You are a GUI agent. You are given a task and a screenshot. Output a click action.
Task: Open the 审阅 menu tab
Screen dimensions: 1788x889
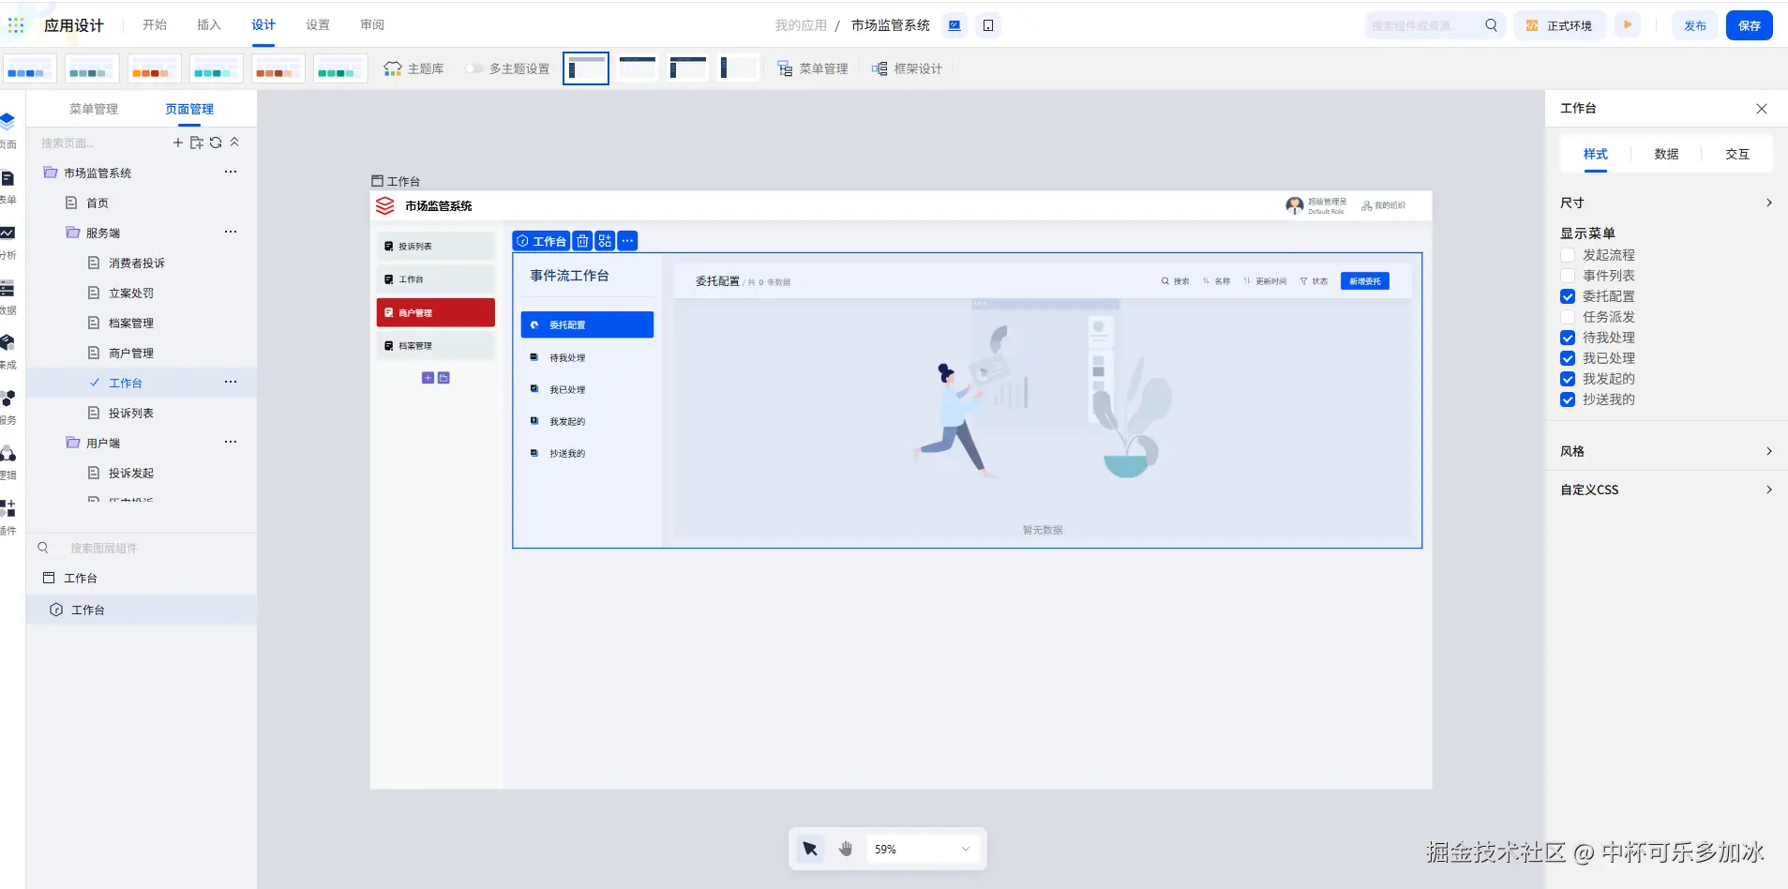click(x=372, y=25)
